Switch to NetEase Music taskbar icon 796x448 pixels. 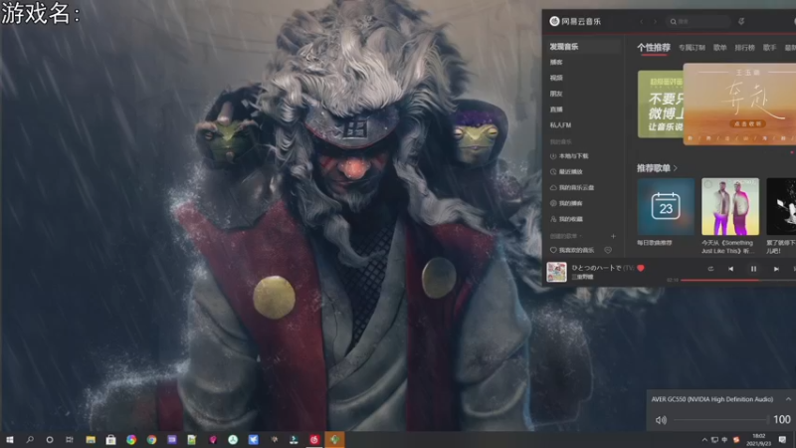314,440
